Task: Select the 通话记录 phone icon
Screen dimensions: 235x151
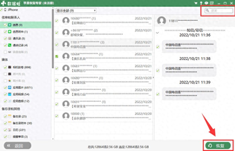Action: pos(10,45)
